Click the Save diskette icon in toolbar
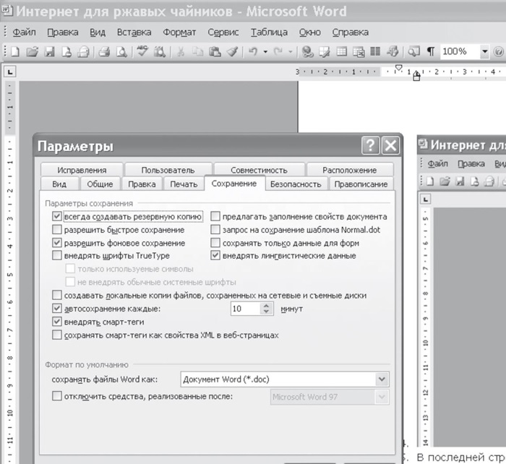Screen dimensions: 506x464 coord(49,52)
